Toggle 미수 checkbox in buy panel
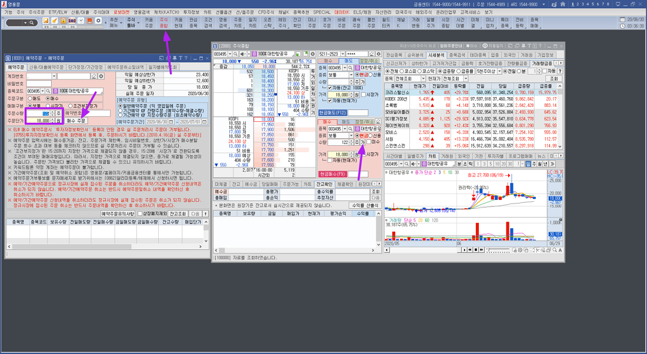The image size is (647, 354). pyautogui.click(x=369, y=142)
